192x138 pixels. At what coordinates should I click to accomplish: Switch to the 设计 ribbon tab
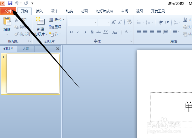coord(54,11)
